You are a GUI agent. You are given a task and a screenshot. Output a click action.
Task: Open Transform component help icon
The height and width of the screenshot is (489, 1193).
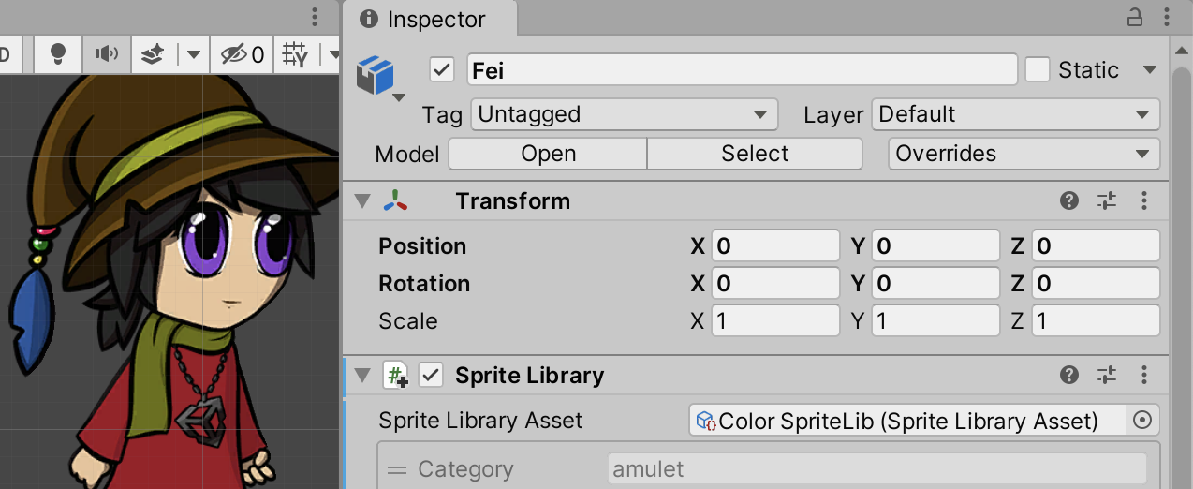(x=1069, y=200)
